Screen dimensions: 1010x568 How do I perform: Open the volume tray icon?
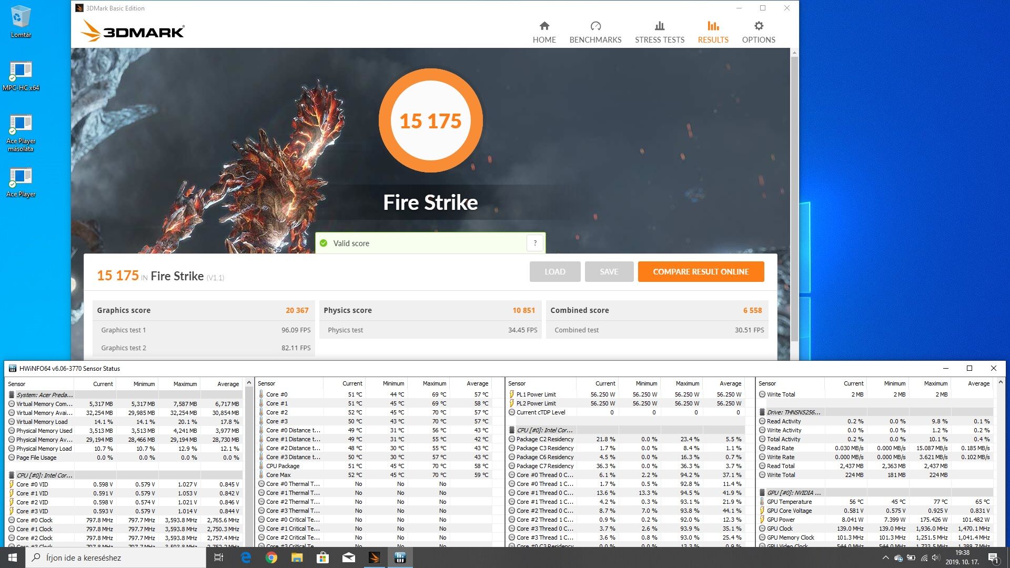936,558
